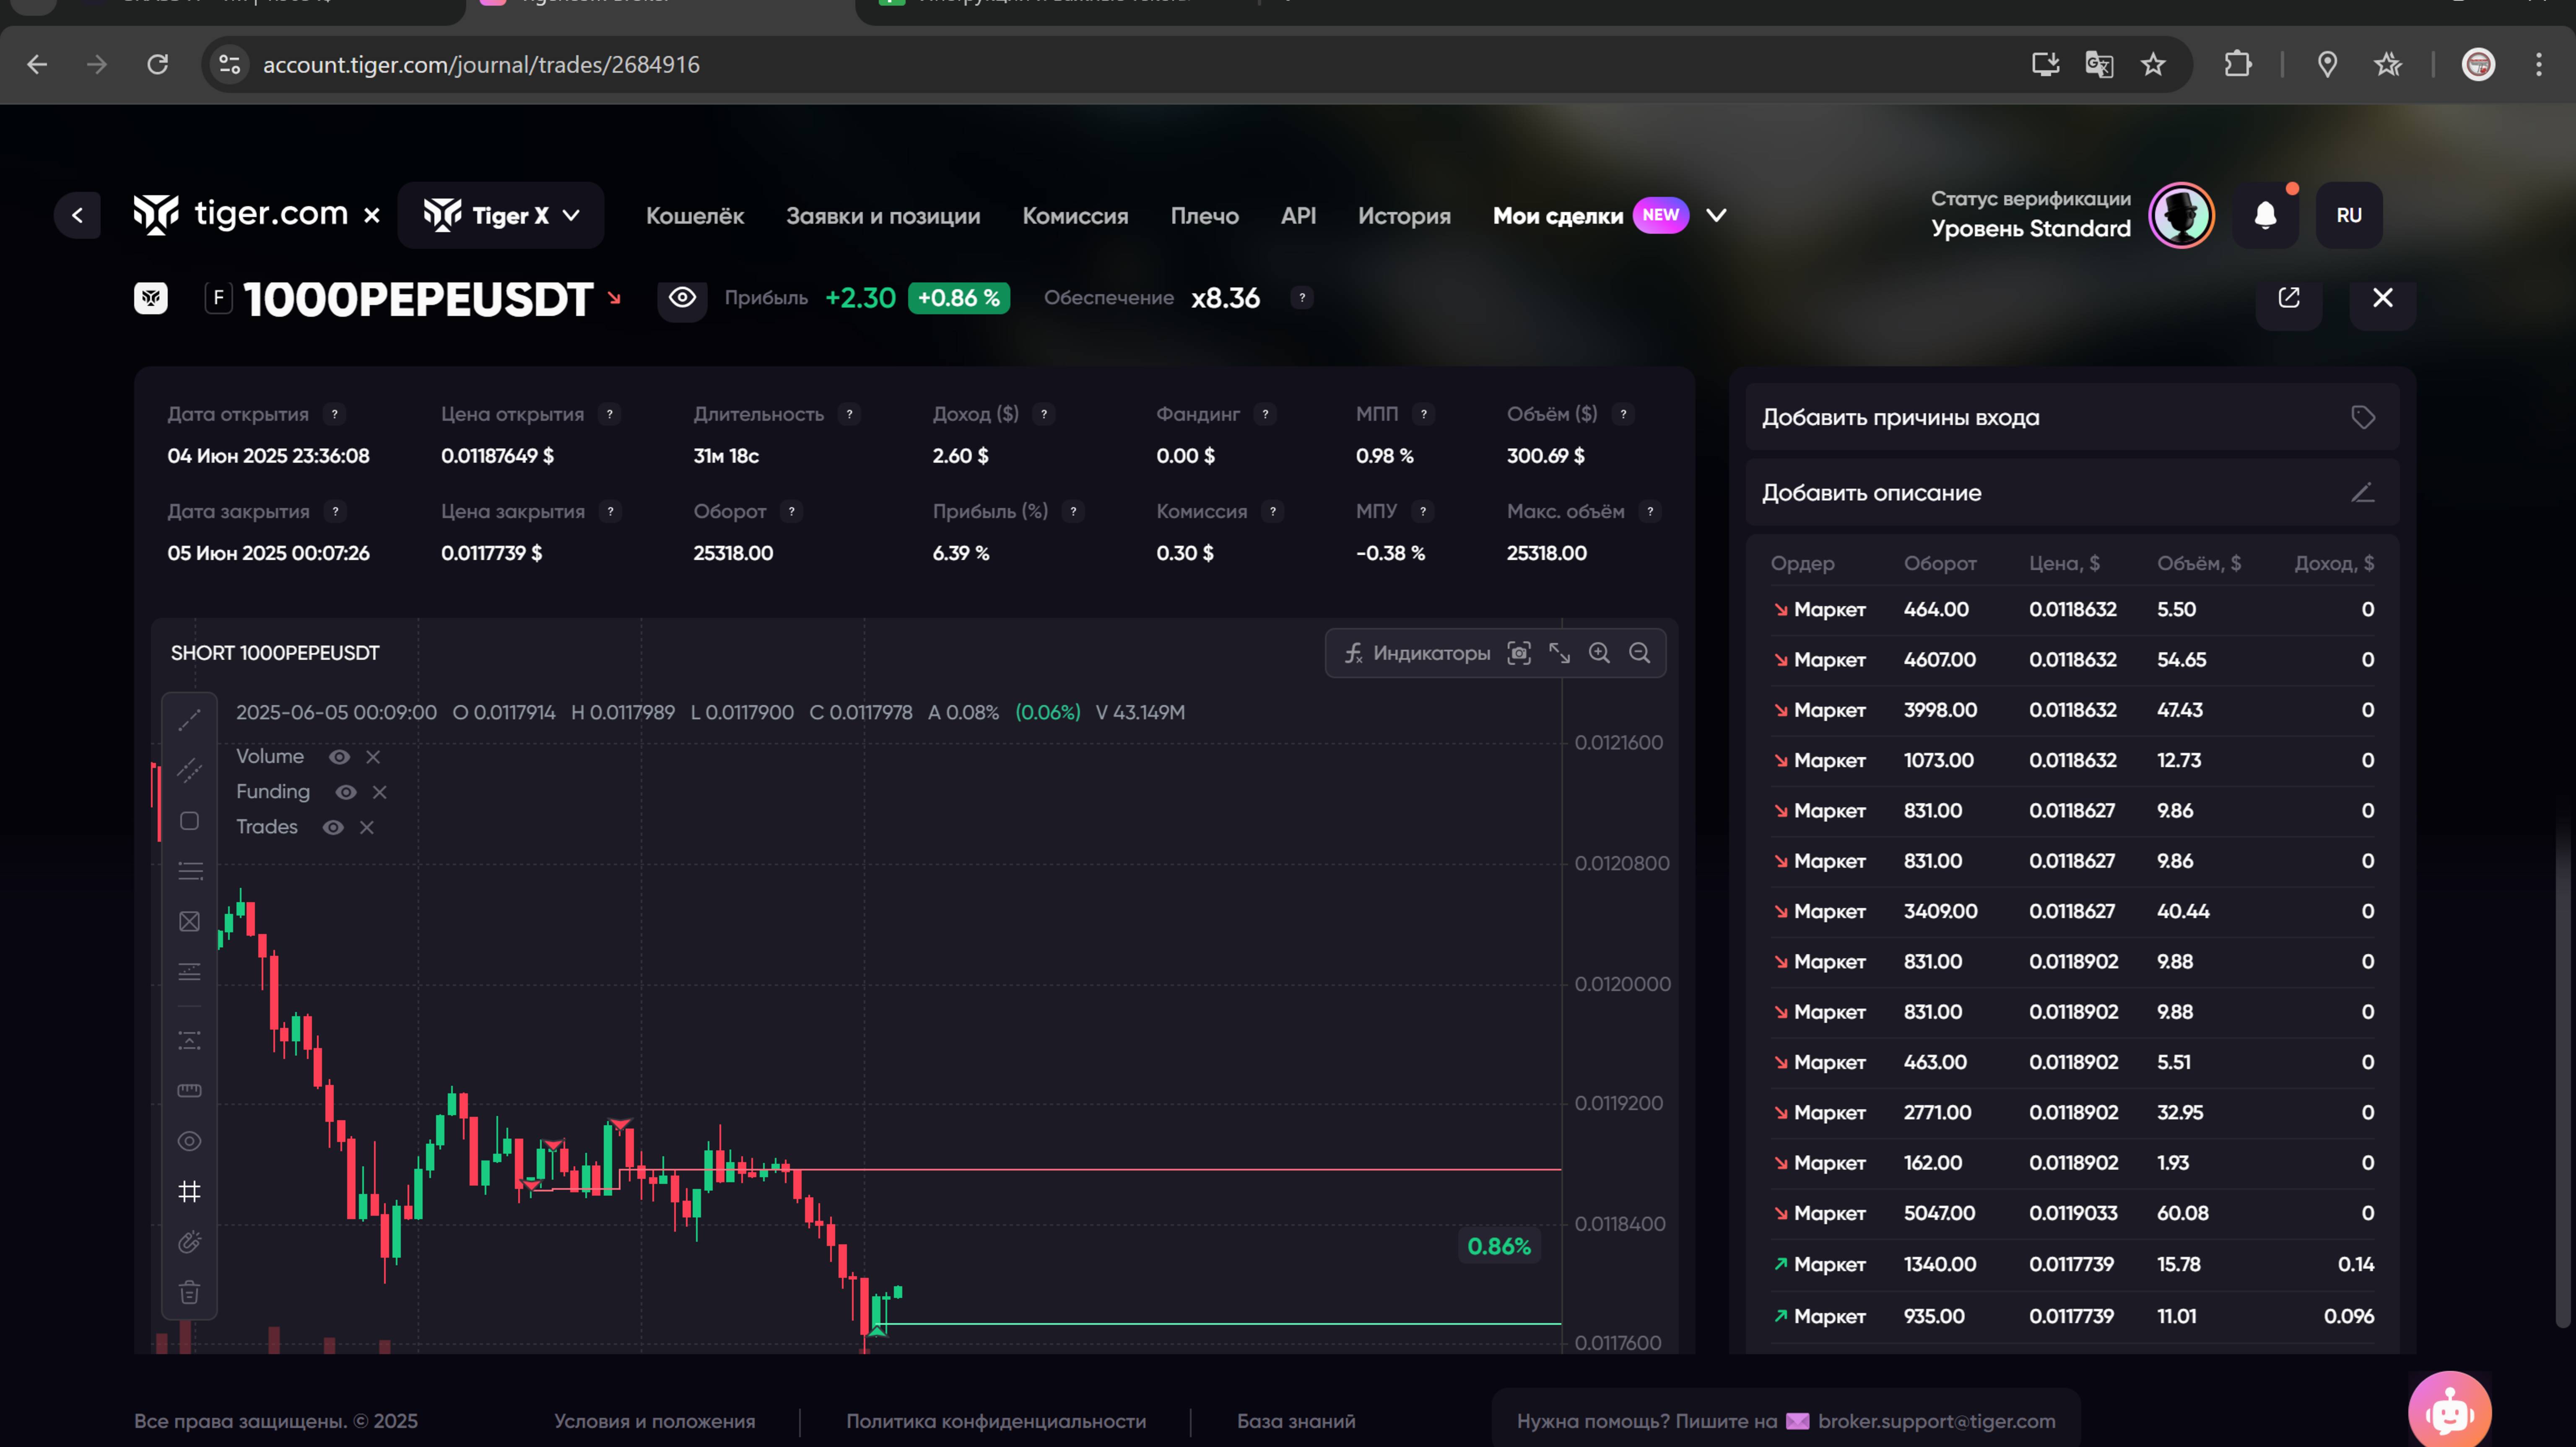Viewport: 2576px width, 1447px height.
Task: Show help tooltip for Дата открытия
Action: [x=335, y=414]
